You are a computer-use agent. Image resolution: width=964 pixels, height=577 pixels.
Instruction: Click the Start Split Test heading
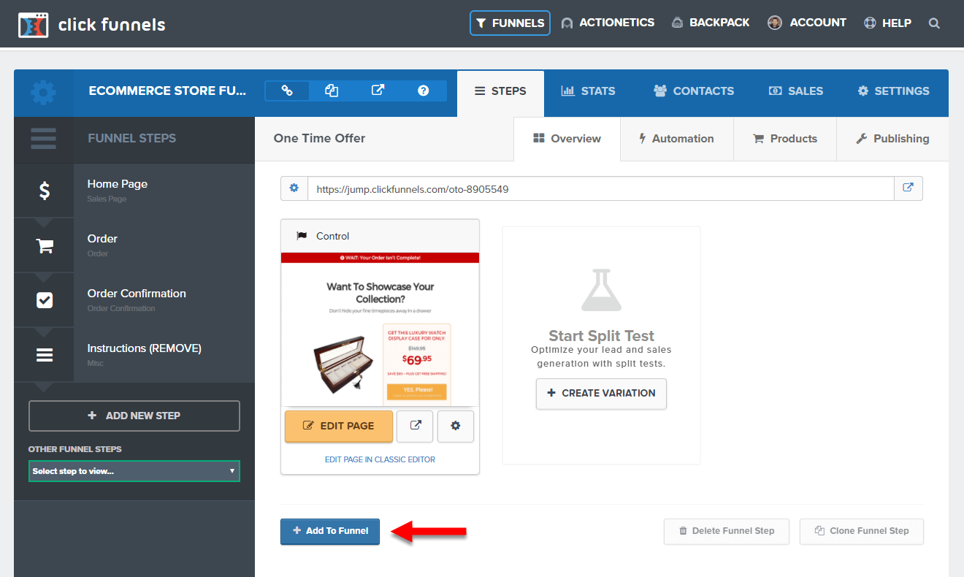pos(601,336)
